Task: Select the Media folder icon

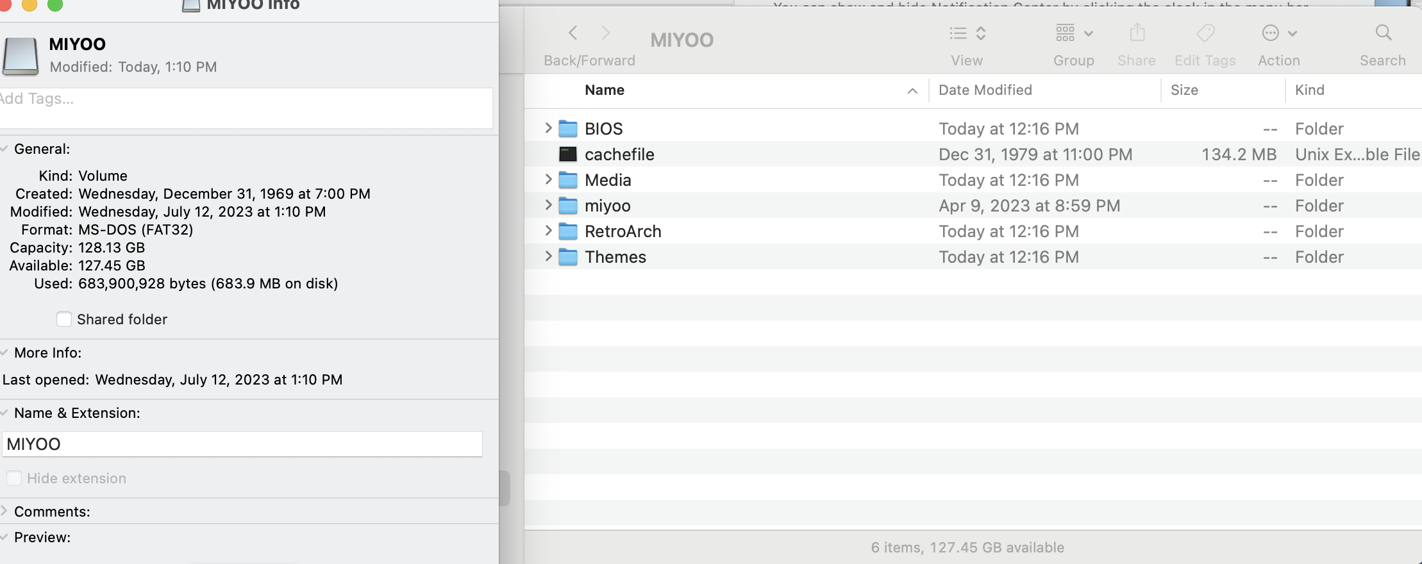Action: click(568, 180)
